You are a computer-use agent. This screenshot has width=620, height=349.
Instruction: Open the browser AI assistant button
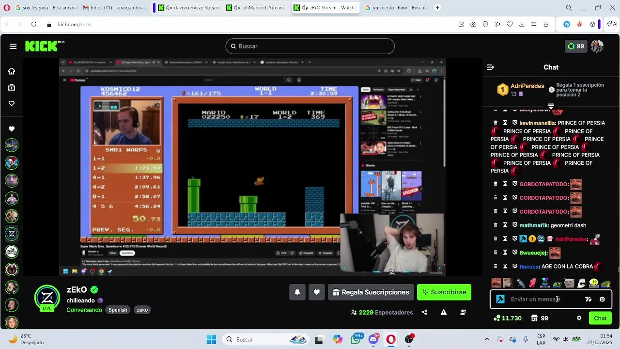[612, 24]
